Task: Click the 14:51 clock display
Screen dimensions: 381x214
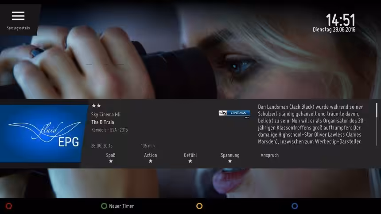Action: coord(340,20)
